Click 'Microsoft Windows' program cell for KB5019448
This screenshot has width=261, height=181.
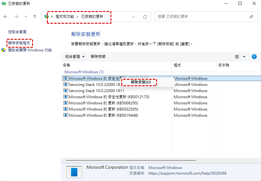tap(190, 115)
